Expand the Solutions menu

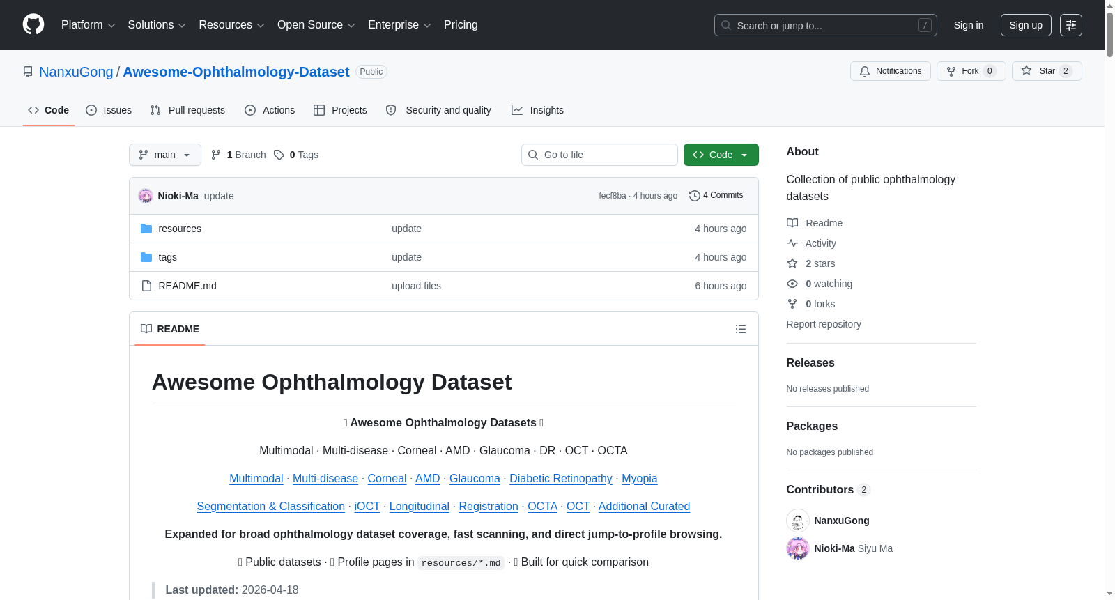[157, 25]
